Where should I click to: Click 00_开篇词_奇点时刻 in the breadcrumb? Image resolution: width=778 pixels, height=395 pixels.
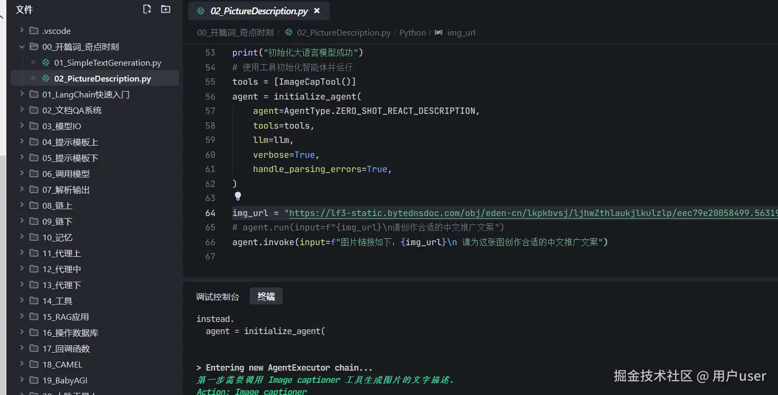[x=235, y=33]
